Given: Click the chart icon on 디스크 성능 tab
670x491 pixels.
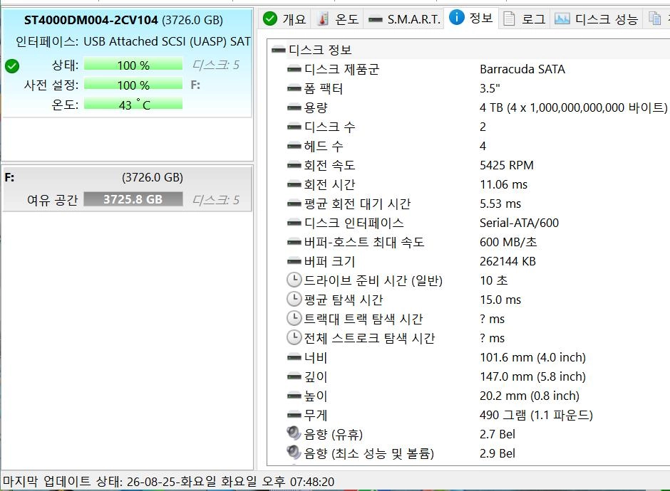Looking at the screenshot, I should point(562,19).
